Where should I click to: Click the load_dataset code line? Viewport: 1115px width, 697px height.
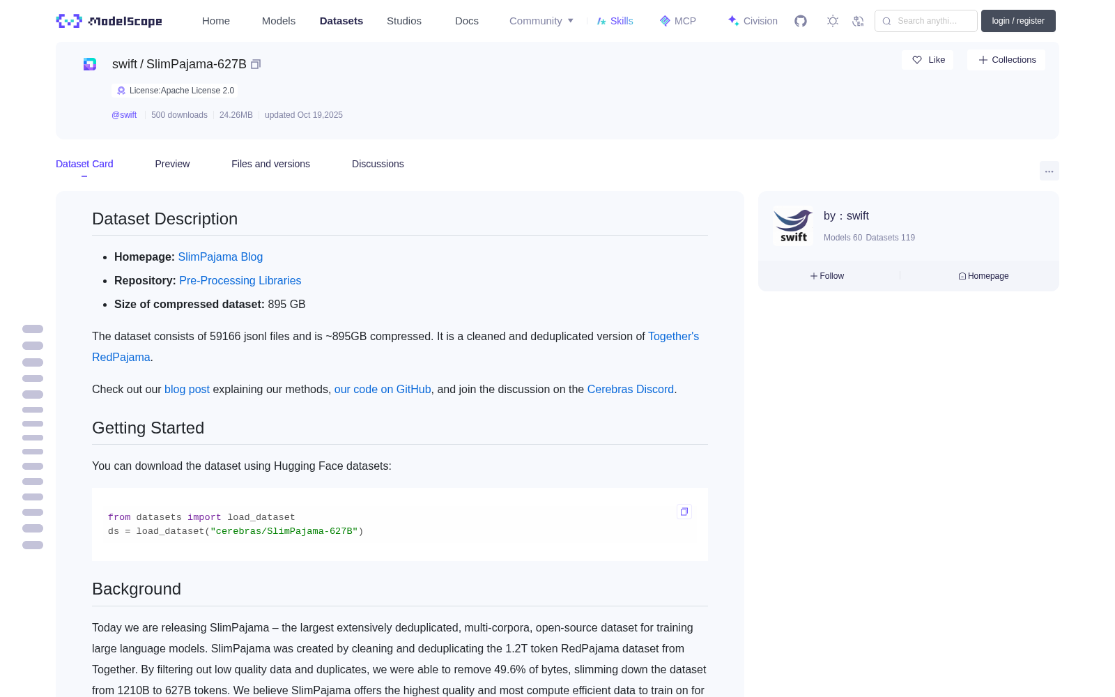(x=236, y=531)
